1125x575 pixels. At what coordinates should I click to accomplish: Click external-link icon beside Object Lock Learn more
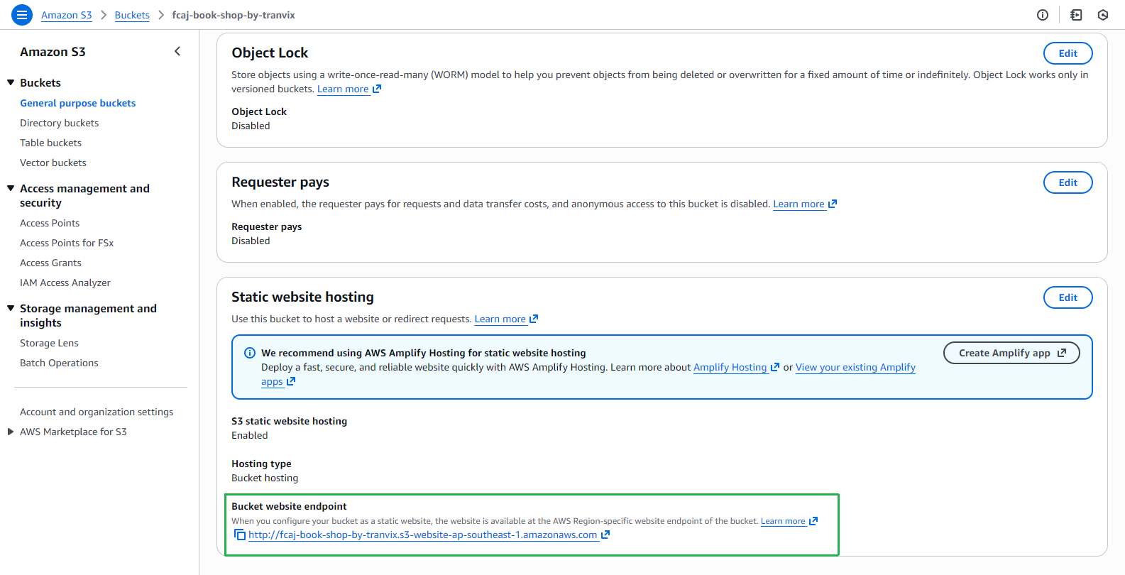377,89
